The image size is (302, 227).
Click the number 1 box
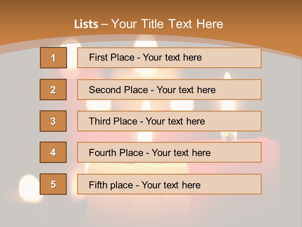[x=53, y=58]
